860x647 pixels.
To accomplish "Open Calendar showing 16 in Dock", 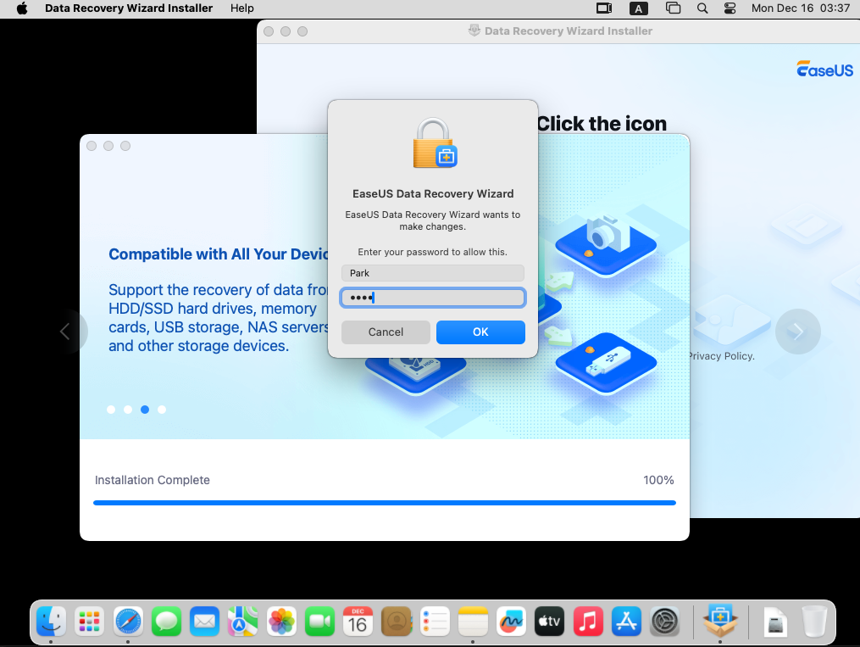I will (358, 622).
